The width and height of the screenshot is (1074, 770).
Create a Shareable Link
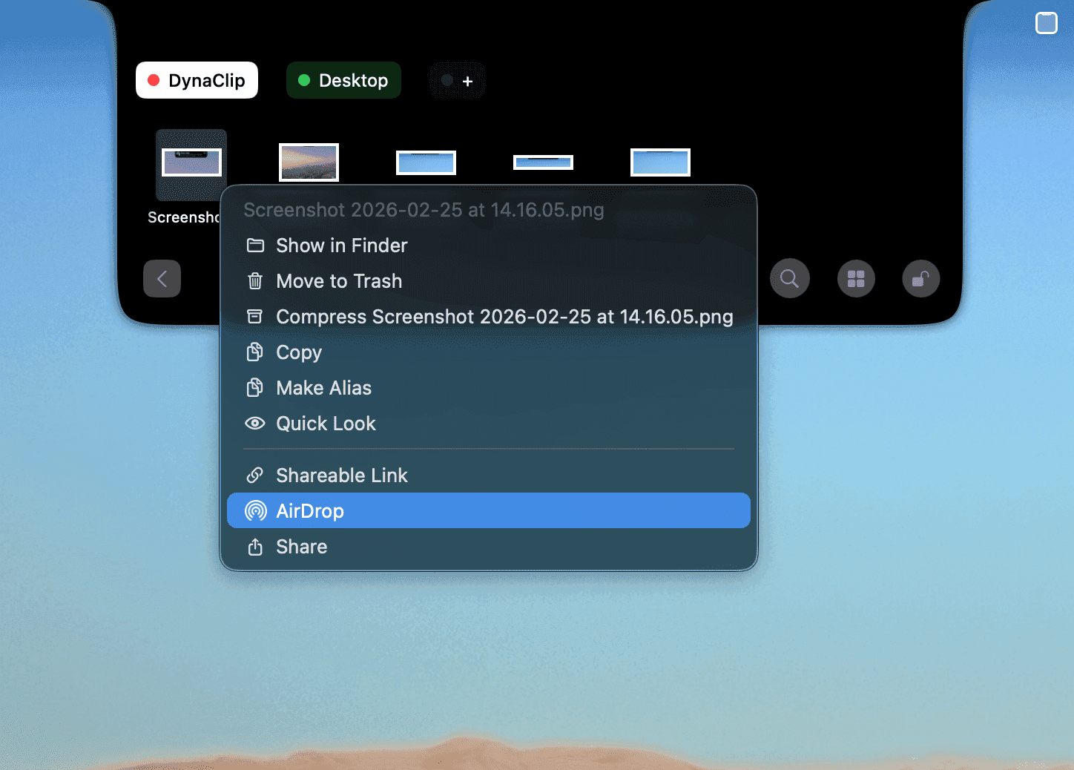click(x=489, y=476)
